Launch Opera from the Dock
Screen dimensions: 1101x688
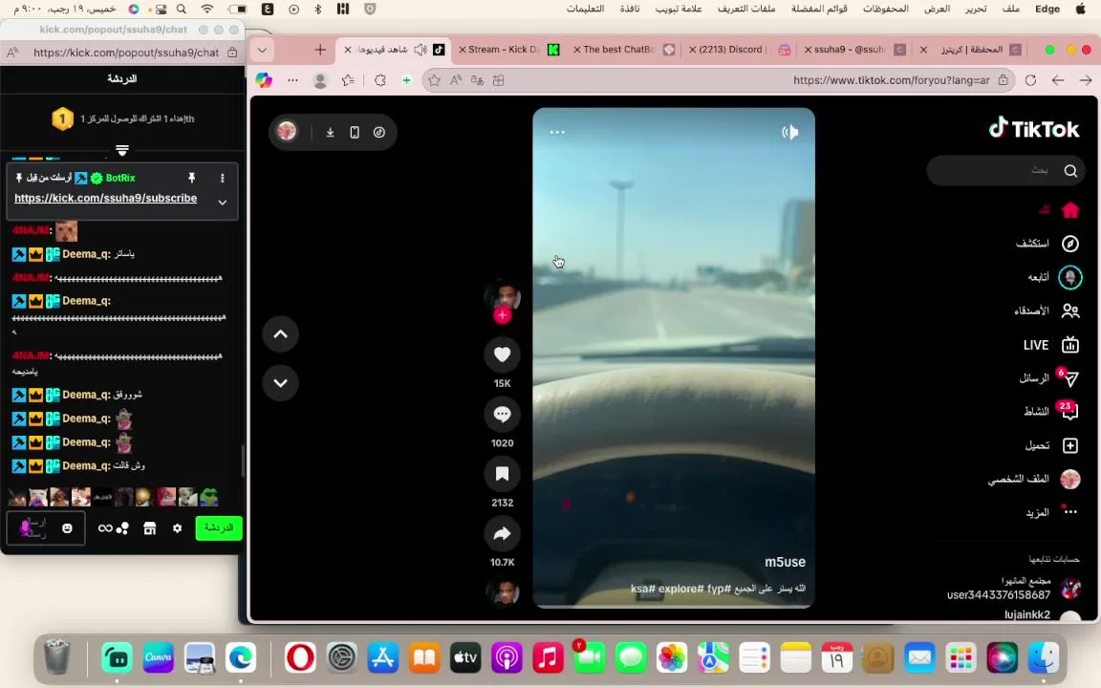[300, 657]
